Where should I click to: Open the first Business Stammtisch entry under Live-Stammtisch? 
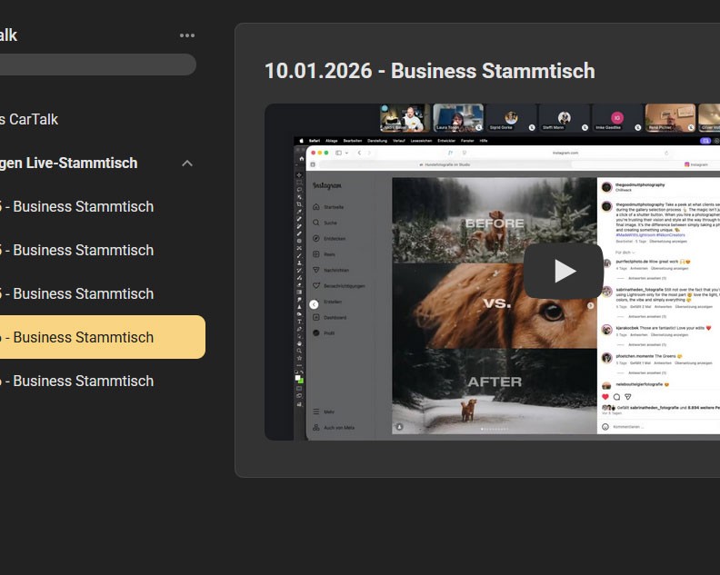(x=76, y=206)
